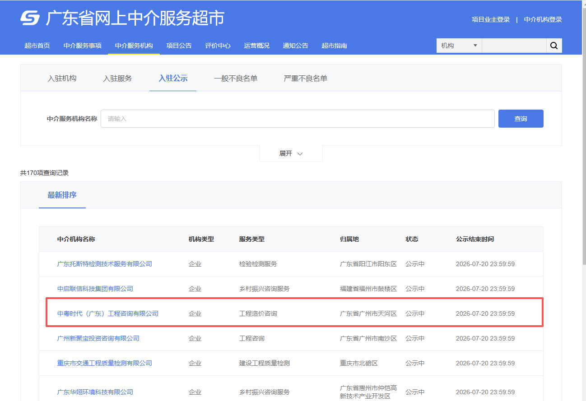
Task: Select the 入驻公示 tab
Action: coord(173,78)
